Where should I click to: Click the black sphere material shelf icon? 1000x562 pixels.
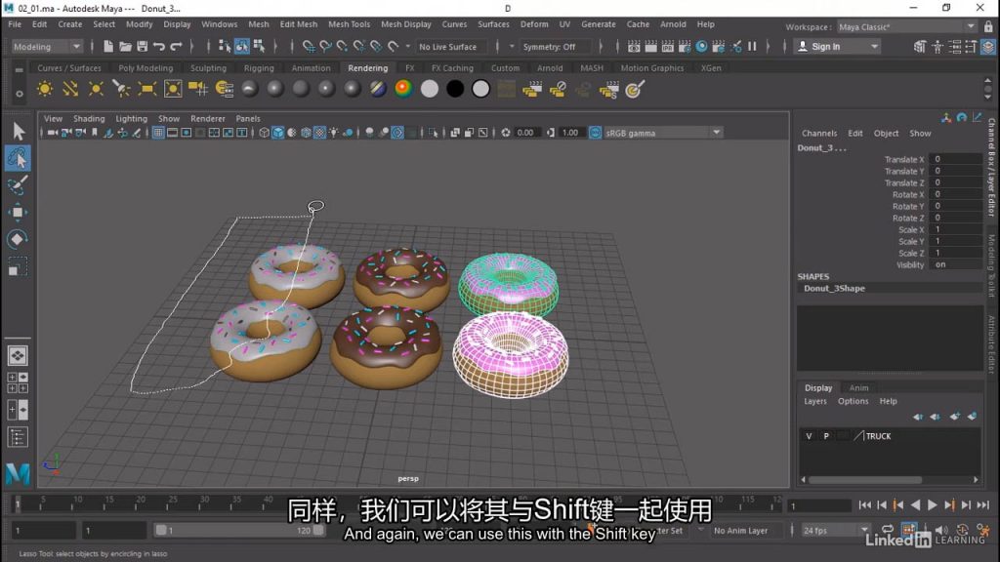tap(455, 89)
